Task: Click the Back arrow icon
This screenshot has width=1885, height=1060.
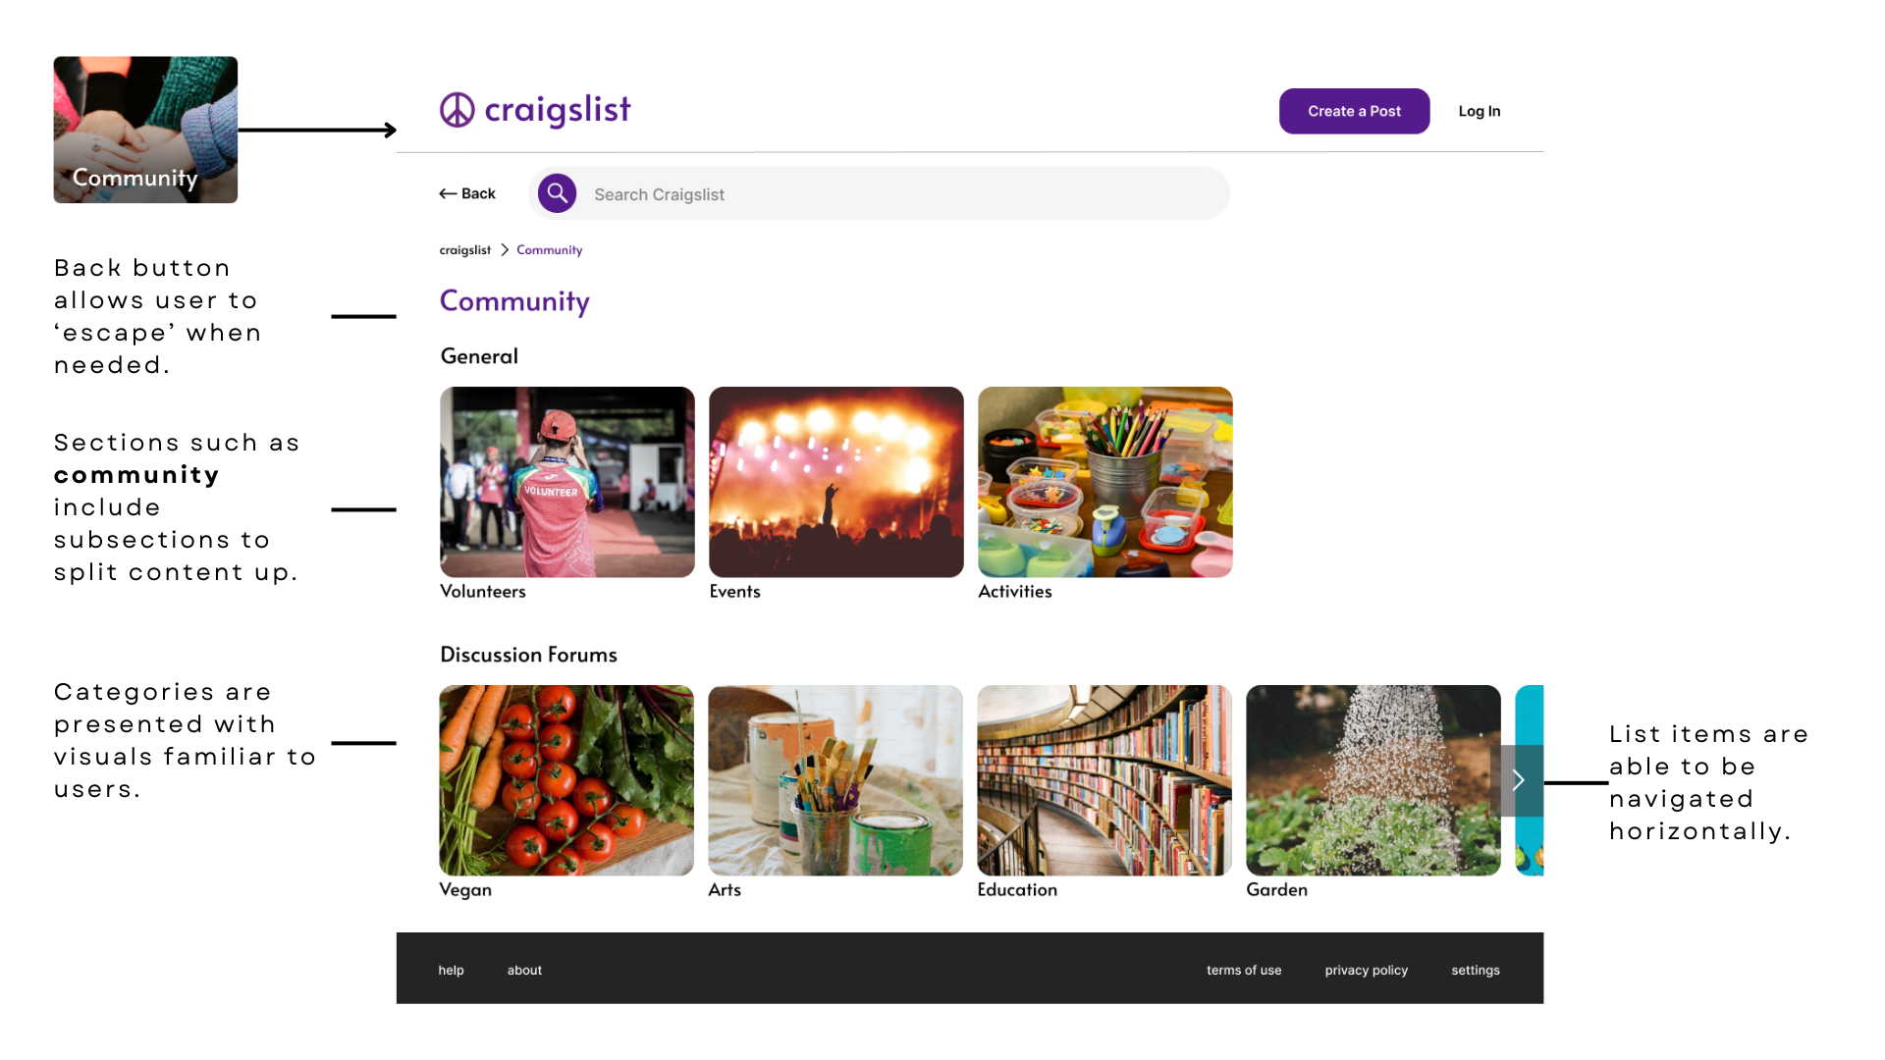Action: [448, 194]
